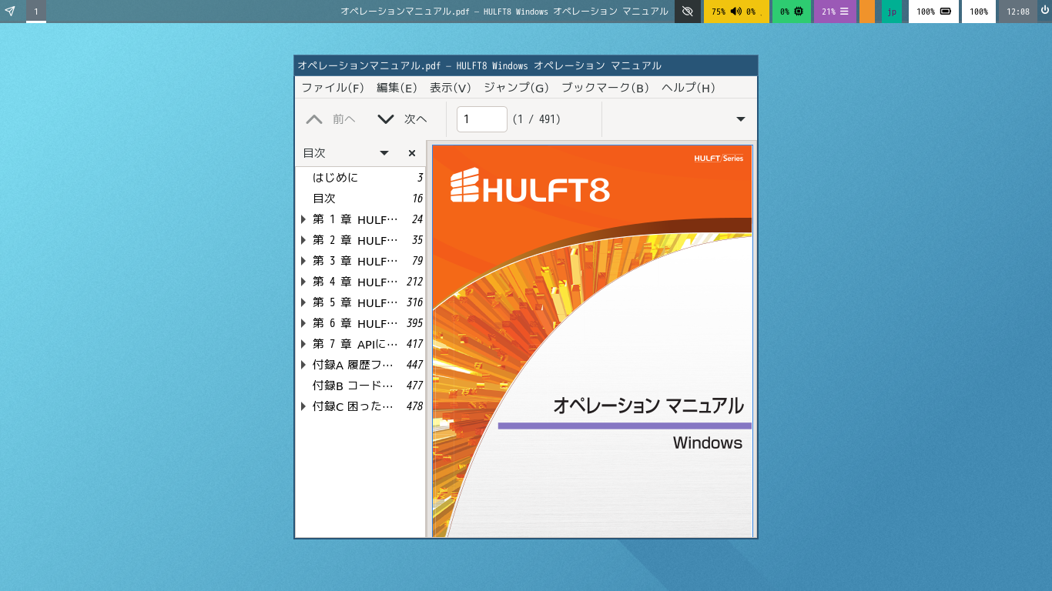Screen dimensions: 1052x591
Task: Click the 75% volume indicator
Action: coord(736,12)
